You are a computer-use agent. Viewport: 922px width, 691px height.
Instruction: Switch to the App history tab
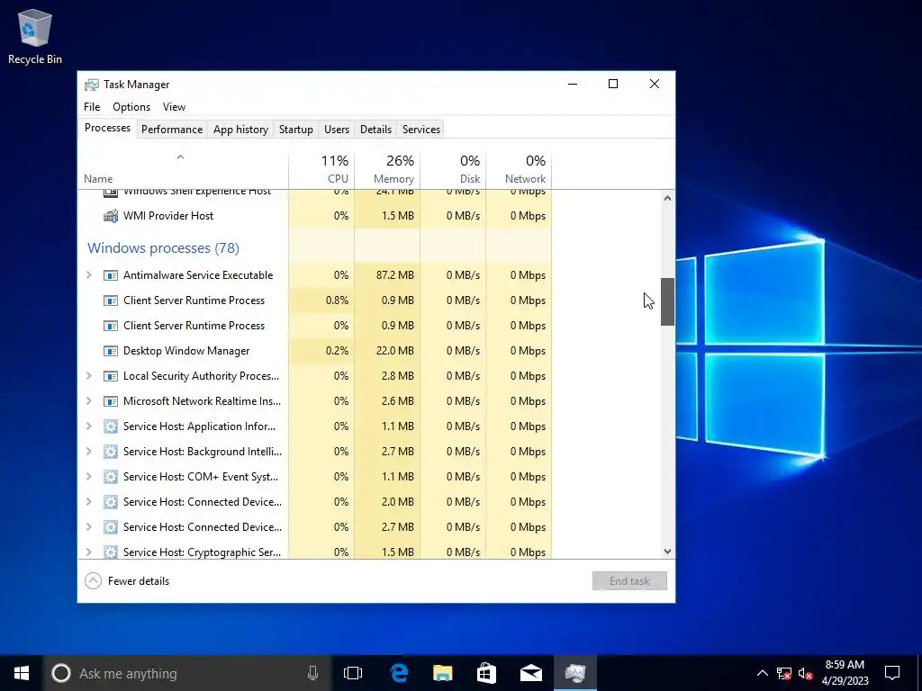click(x=240, y=130)
